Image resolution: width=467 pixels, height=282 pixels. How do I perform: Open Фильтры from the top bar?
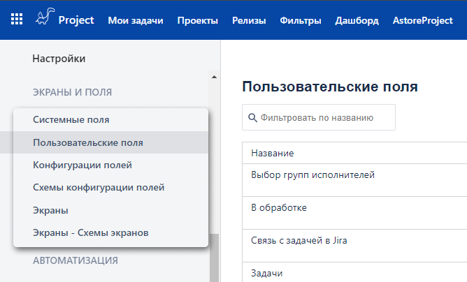point(301,20)
